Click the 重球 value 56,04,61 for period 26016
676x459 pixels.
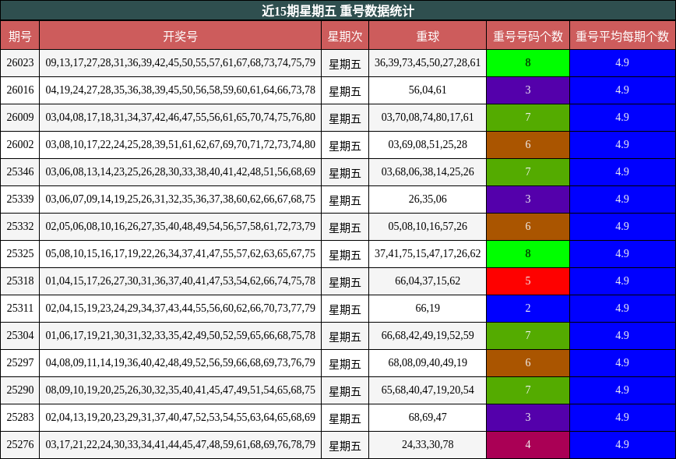427,90
